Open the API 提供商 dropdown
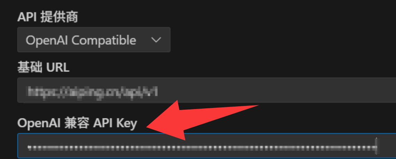This screenshot has height=159, width=396. point(94,40)
